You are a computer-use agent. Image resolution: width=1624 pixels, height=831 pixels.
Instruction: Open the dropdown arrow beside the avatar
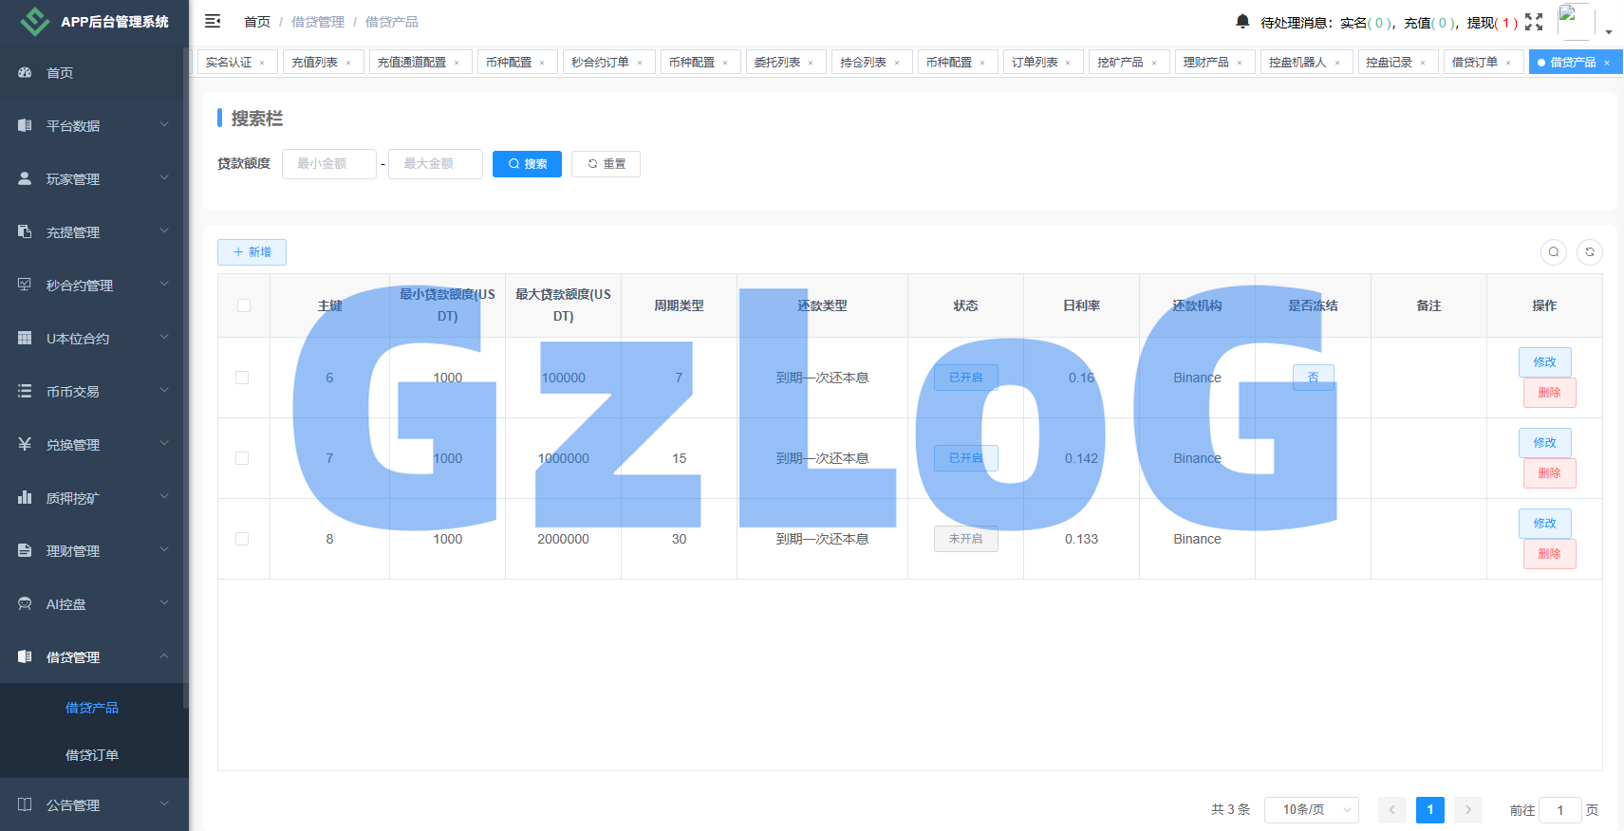pyautogui.click(x=1609, y=32)
